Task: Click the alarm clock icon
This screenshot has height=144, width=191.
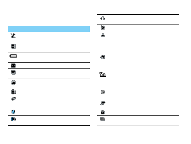Action: click(x=103, y=28)
